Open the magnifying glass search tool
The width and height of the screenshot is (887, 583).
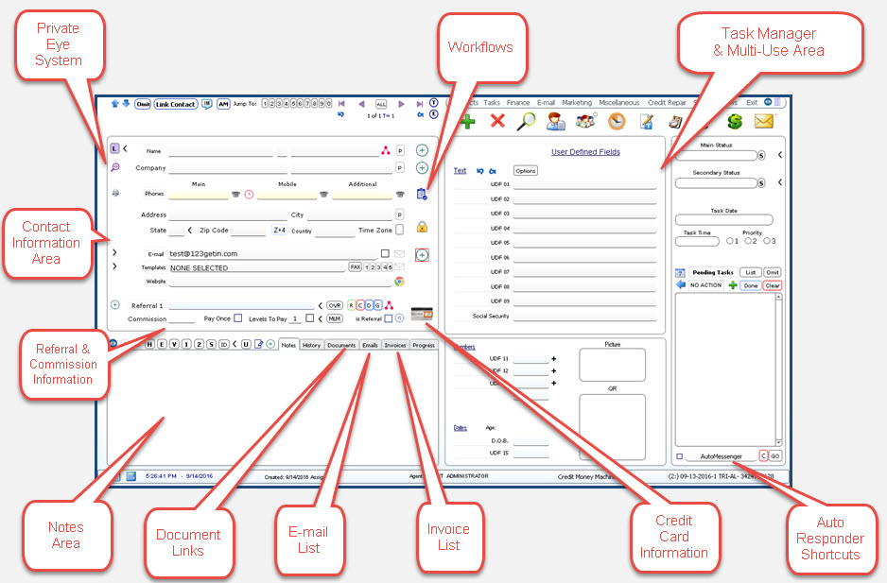[x=527, y=121]
